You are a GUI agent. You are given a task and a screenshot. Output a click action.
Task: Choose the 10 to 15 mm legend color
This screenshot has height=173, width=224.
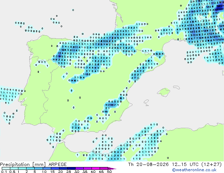(47, 168)
